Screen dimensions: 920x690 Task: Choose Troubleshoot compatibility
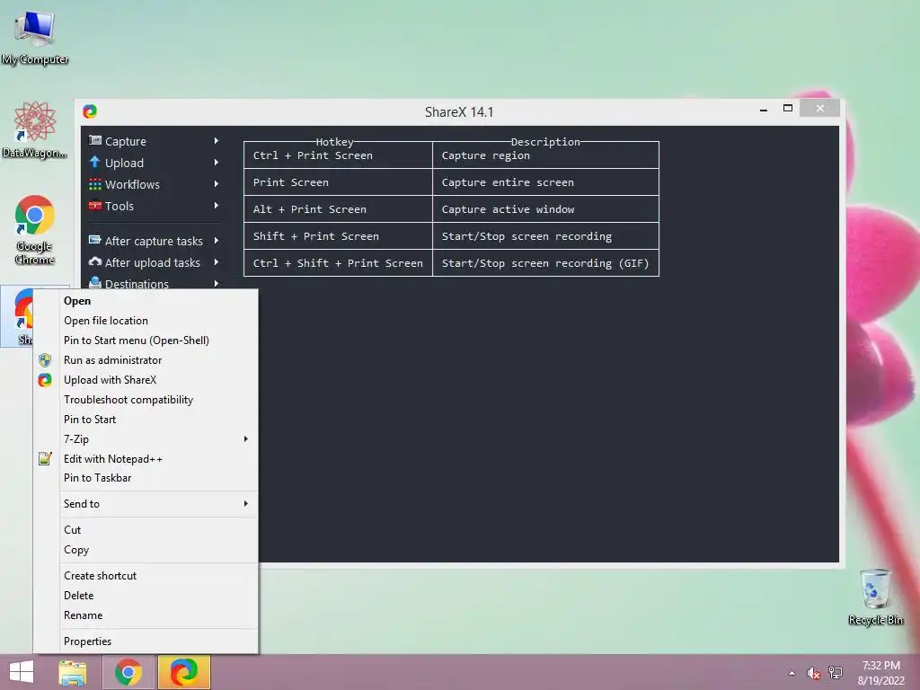coord(146,400)
